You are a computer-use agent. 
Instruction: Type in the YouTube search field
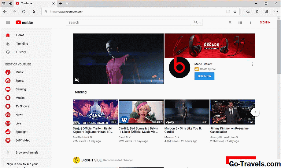(x=128, y=22)
